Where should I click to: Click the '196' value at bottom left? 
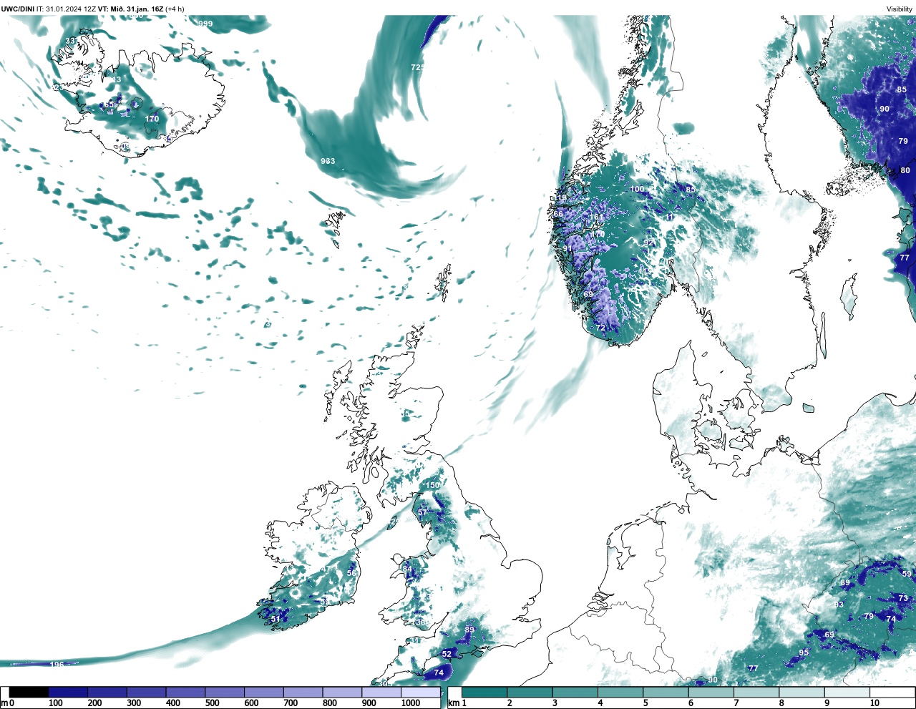(57, 665)
